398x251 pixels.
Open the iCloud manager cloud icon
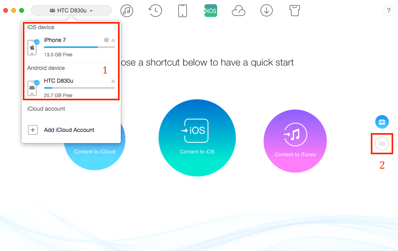pyautogui.click(x=238, y=11)
